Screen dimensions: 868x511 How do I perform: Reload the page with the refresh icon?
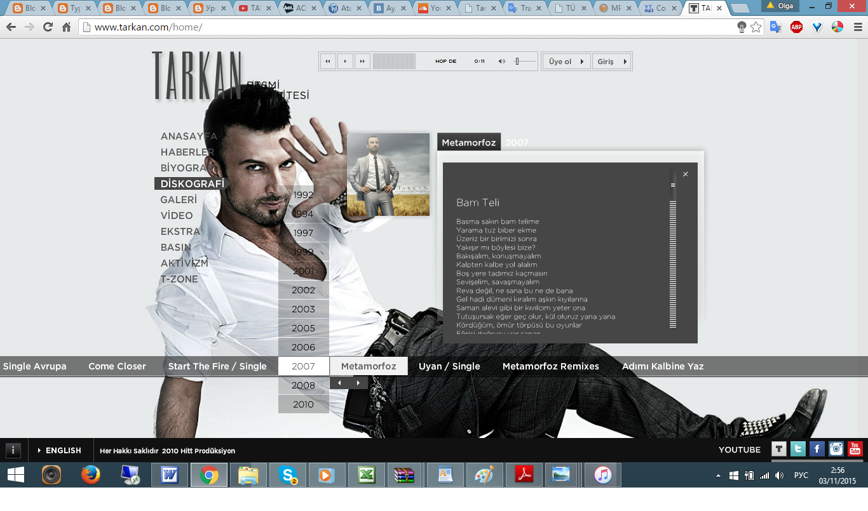click(48, 27)
